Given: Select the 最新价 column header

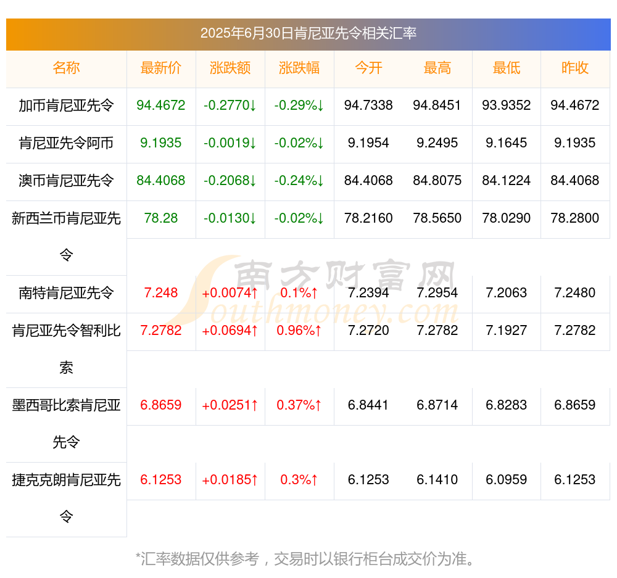Looking at the screenshot, I should point(161,68).
